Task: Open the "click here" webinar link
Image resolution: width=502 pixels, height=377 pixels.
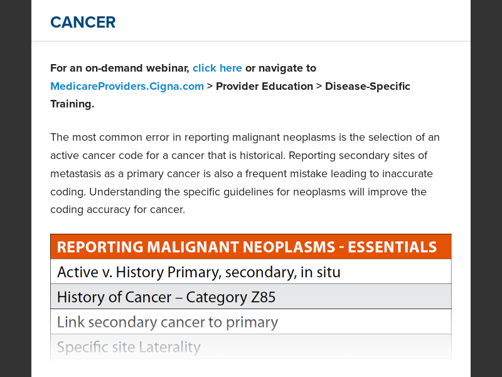Action: 217,68
